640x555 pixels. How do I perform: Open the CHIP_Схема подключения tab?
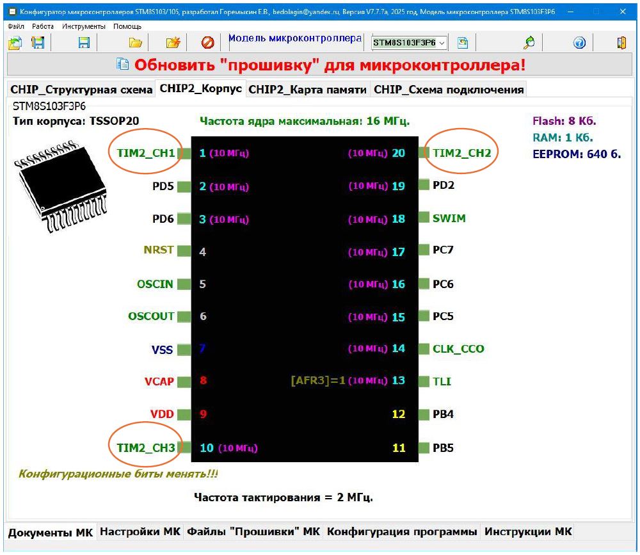point(449,90)
